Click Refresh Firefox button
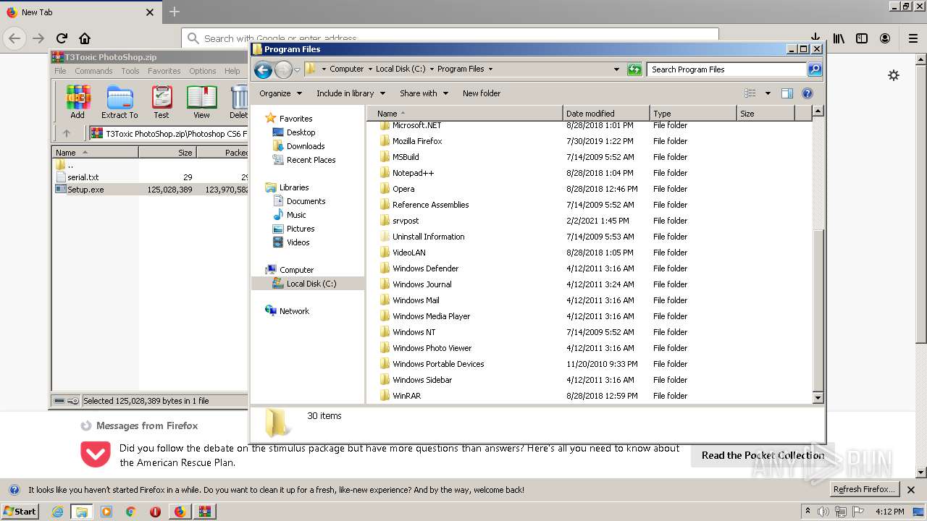 [x=864, y=490]
